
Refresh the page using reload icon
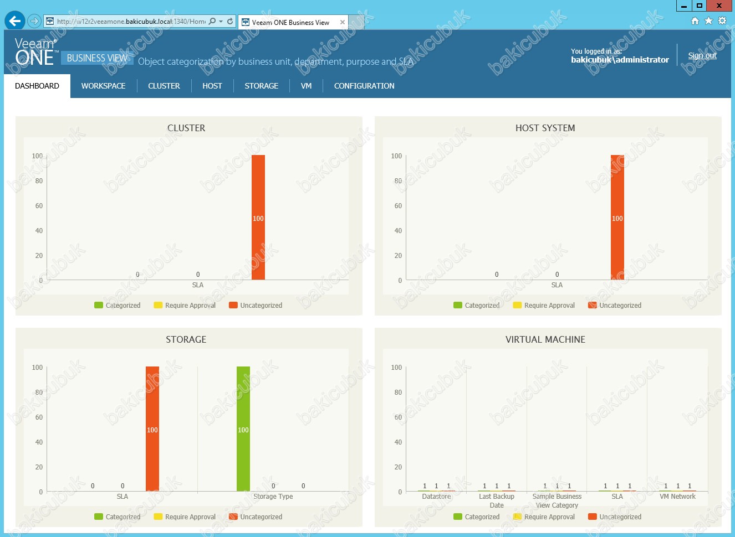(x=230, y=22)
